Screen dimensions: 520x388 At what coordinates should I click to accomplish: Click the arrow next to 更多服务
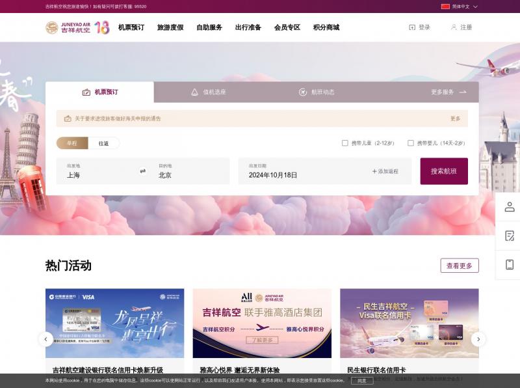[x=463, y=92]
